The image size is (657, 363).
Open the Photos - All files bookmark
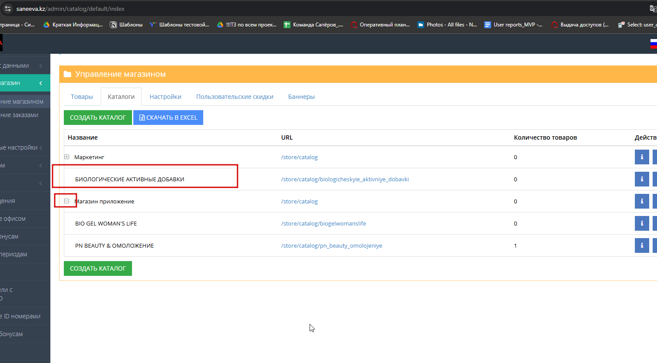click(x=447, y=25)
